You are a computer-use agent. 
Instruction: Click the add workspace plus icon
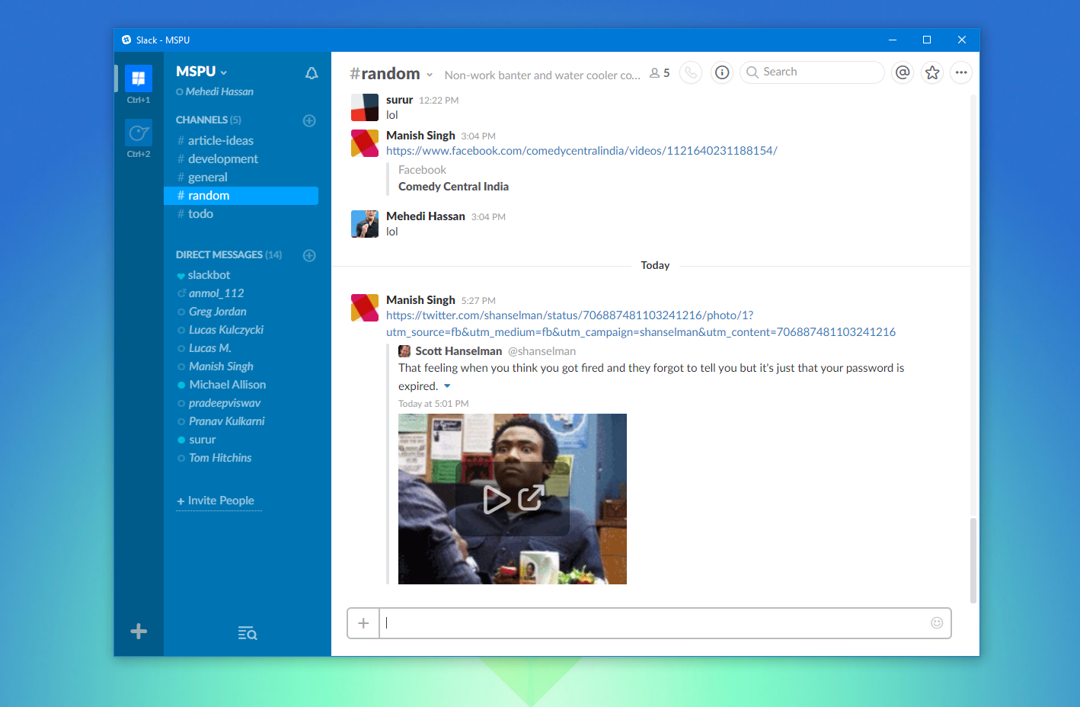pos(139,632)
